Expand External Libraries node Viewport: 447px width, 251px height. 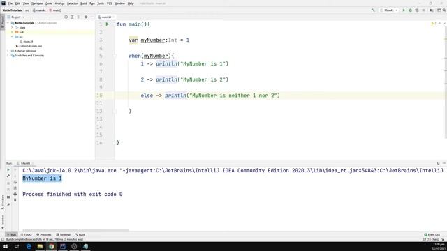[8, 51]
